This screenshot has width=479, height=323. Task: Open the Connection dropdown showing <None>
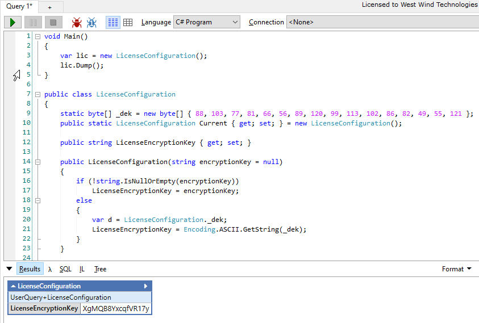[x=382, y=22]
